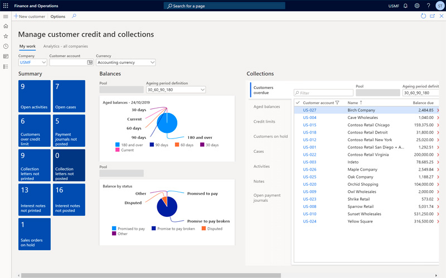Open red arrow for Cave Wholesales row
This screenshot has width=446, height=278.
click(x=438, y=118)
